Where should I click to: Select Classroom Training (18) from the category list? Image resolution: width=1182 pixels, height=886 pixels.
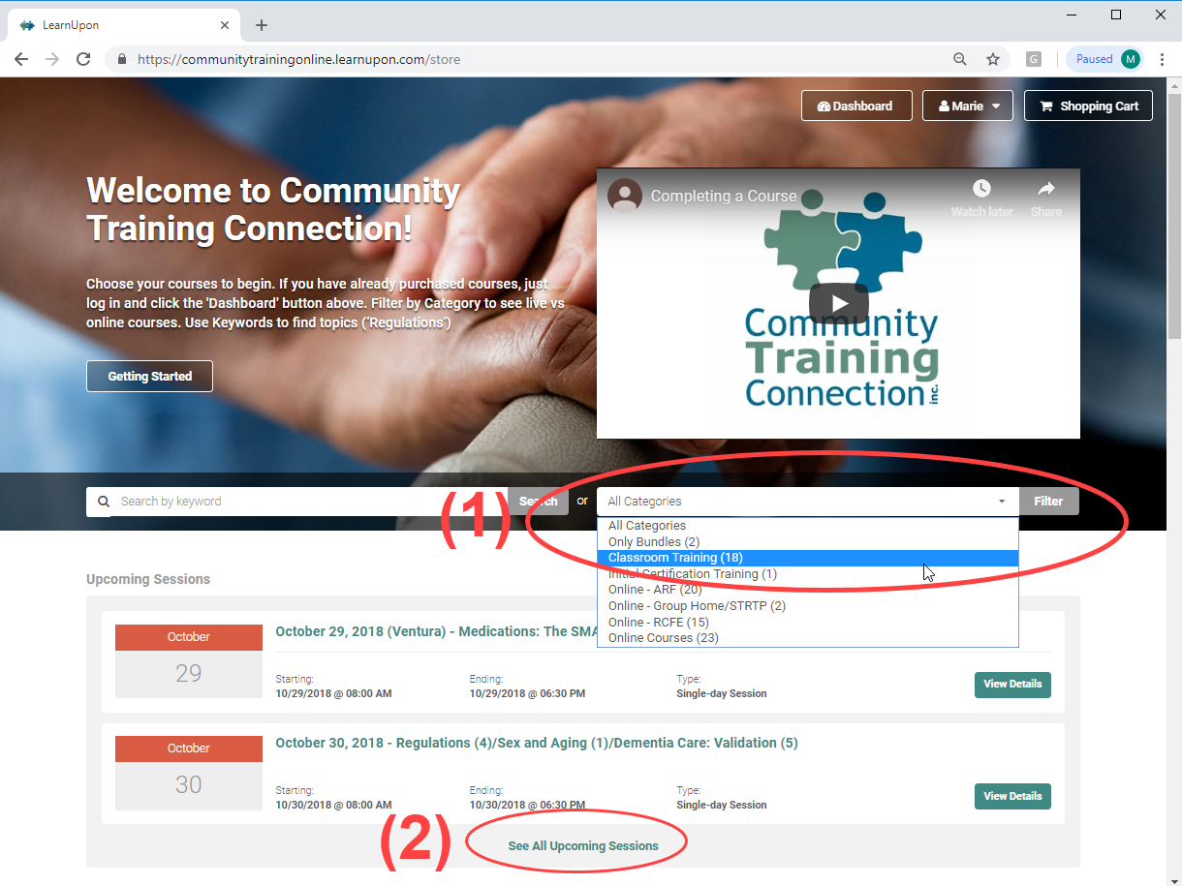674,557
